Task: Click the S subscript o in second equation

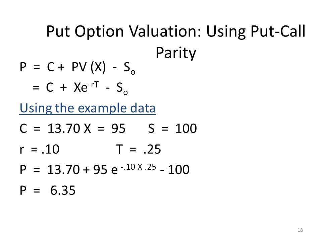Action: click(x=122, y=88)
